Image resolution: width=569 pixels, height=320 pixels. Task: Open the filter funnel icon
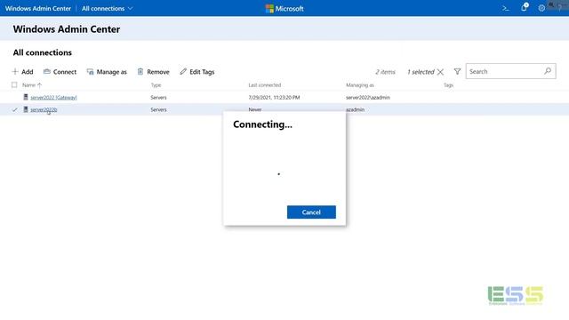click(457, 72)
